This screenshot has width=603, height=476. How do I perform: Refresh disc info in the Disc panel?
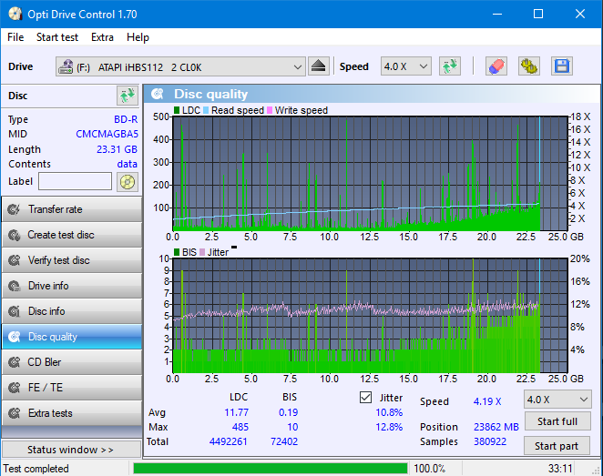[128, 96]
